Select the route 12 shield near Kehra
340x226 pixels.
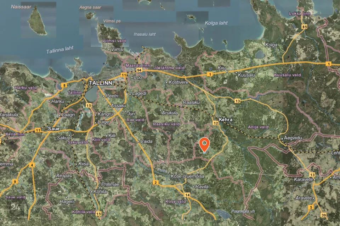[x=216, y=123]
